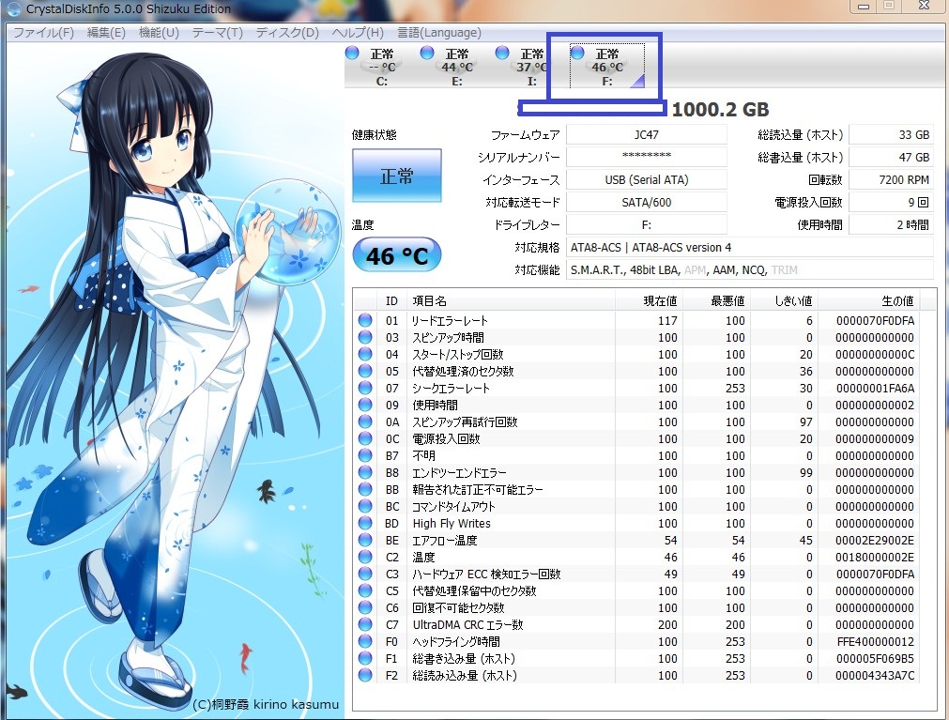The height and width of the screenshot is (720, 949).
Task: Open the ヘルプ(H) menu
Action: tap(357, 33)
